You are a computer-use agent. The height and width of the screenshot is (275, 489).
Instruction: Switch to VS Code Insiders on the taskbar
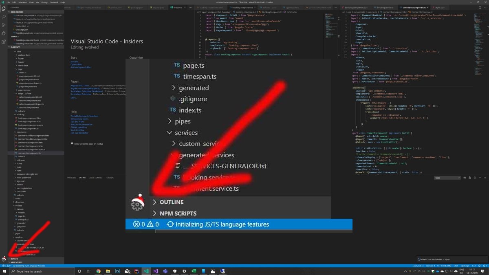click(x=146, y=271)
